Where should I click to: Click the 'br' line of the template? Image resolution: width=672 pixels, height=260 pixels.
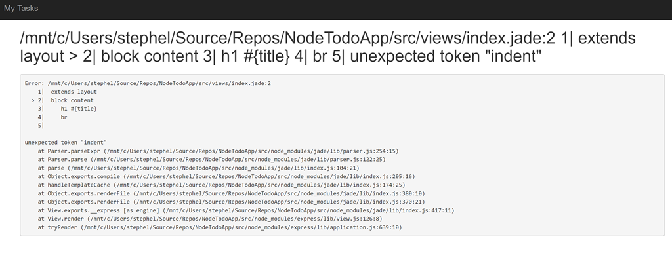click(x=64, y=117)
